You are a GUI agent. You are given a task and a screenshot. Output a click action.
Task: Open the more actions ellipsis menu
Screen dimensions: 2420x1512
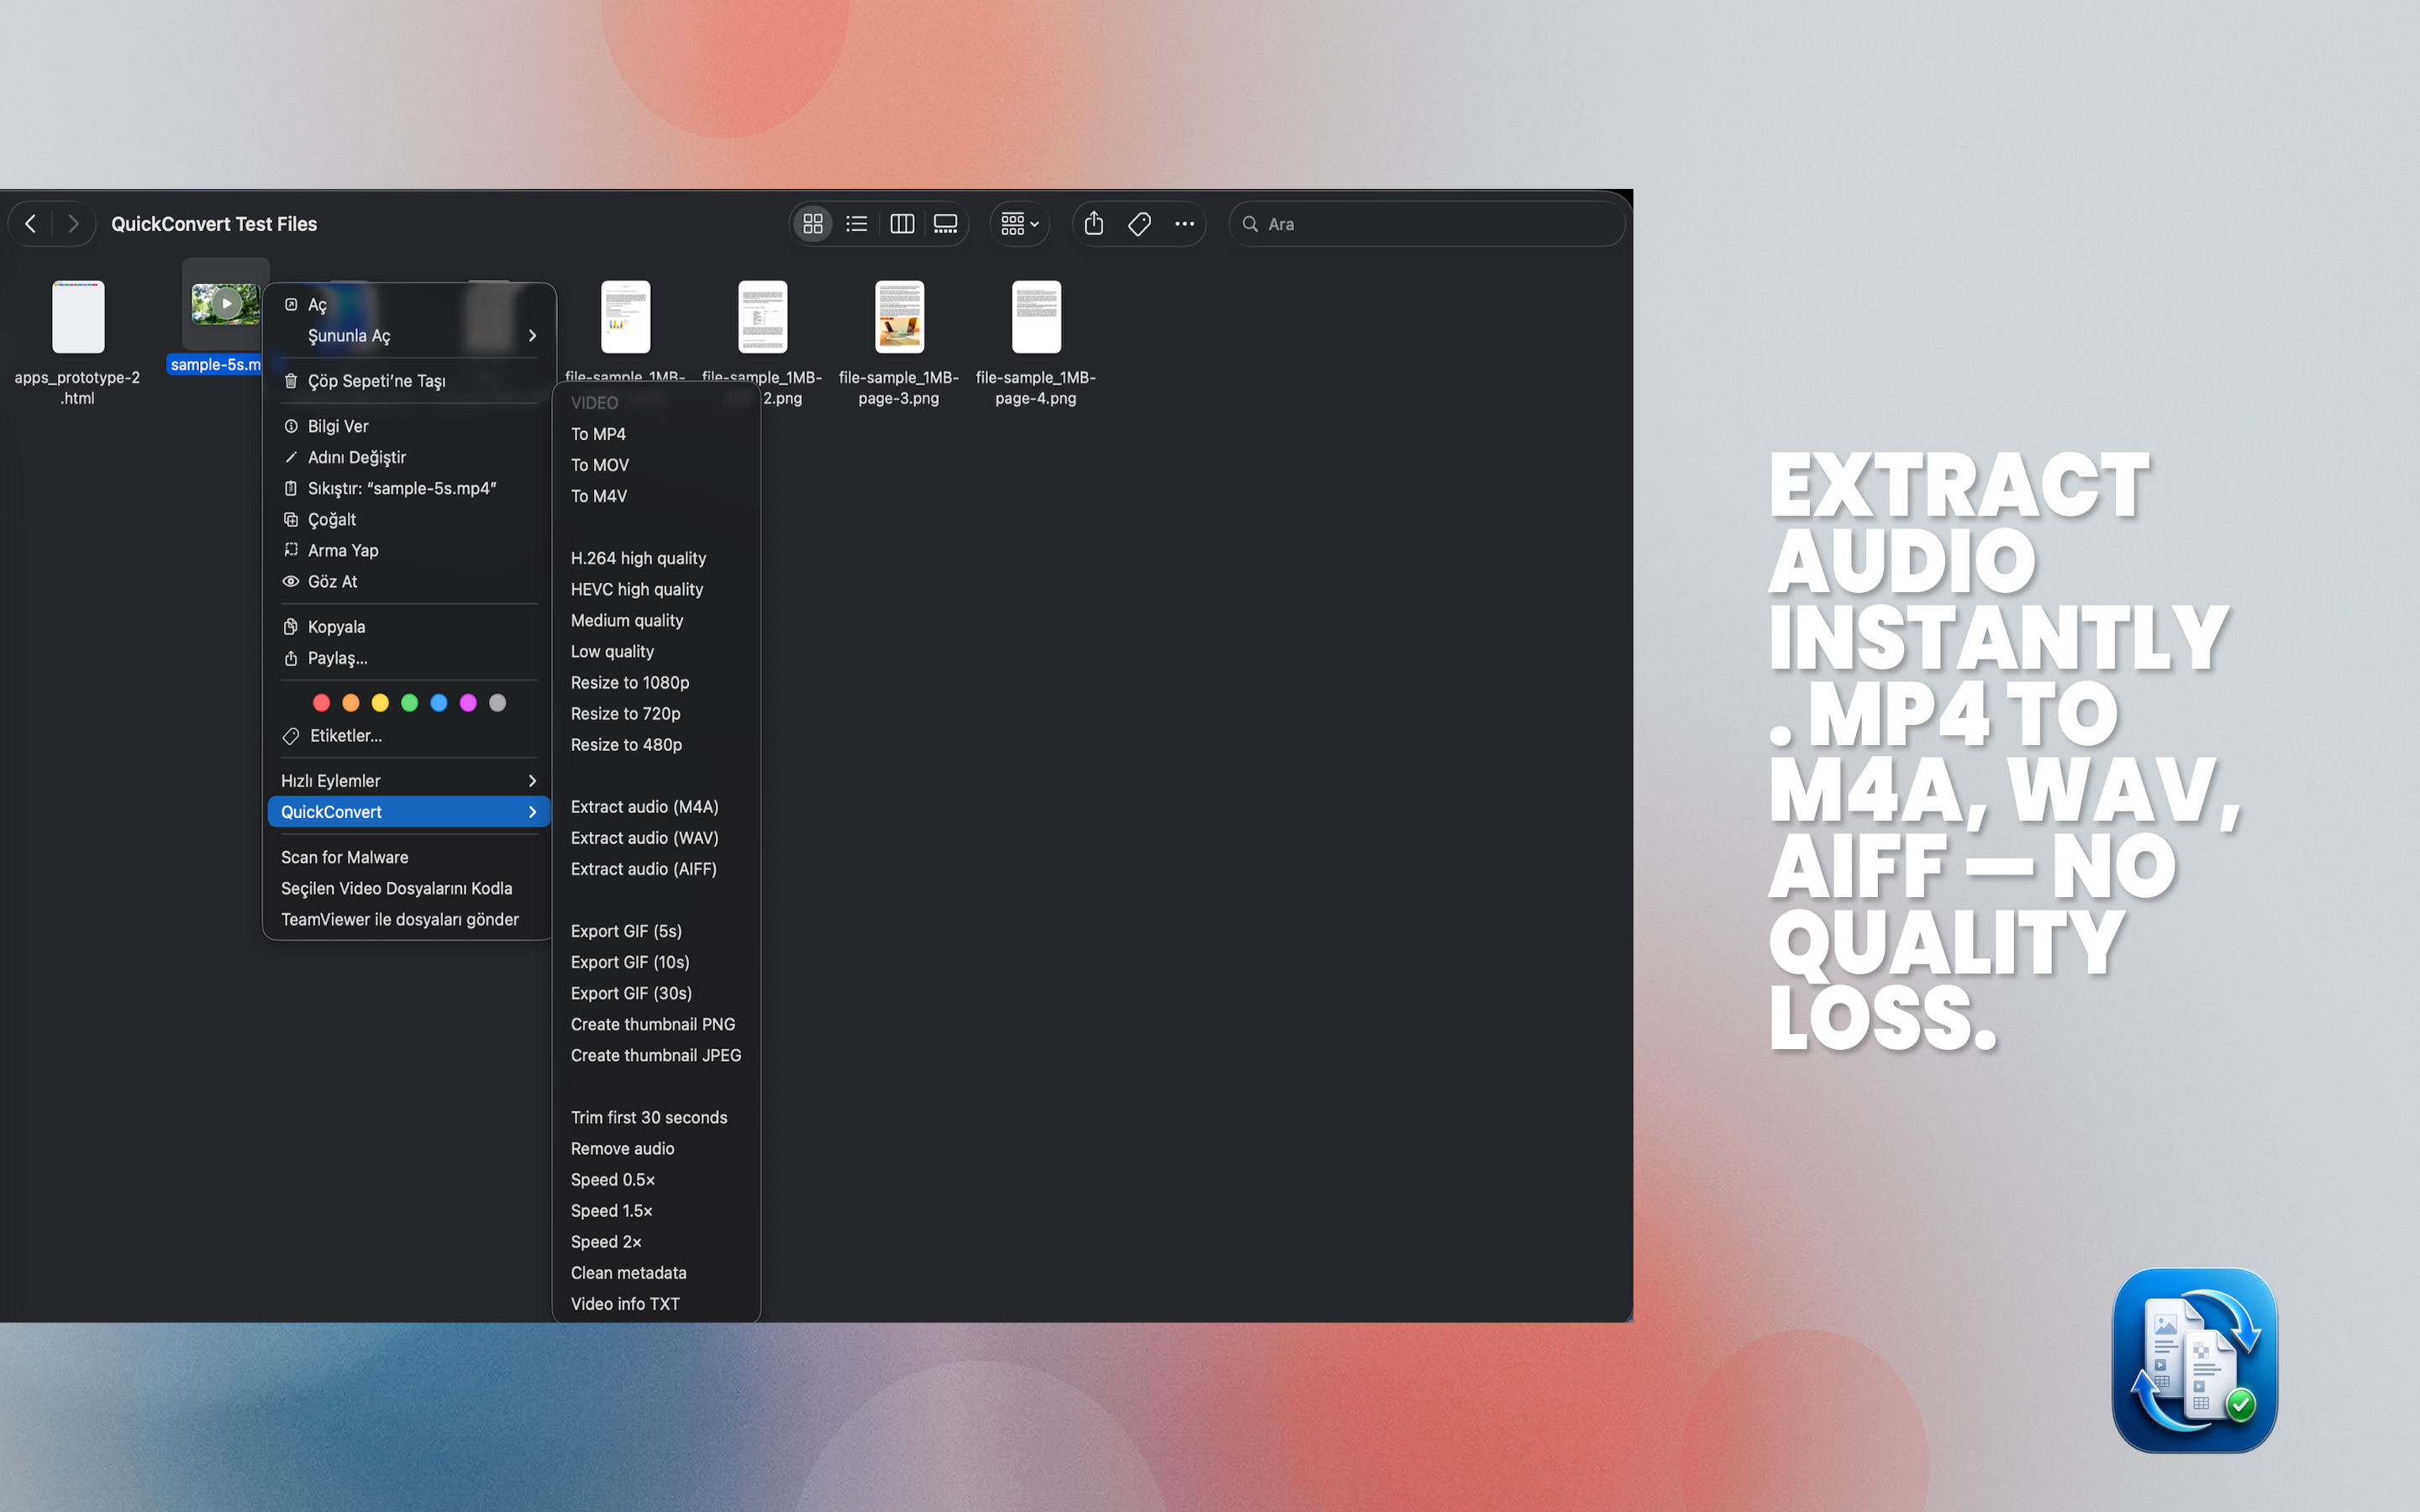tap(1185, 224)
